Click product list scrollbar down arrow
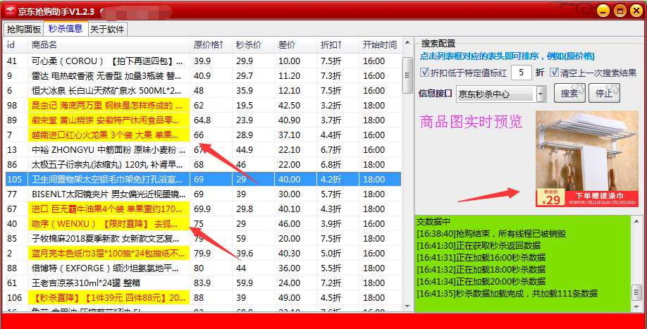Viewport: 647px width, 329px height. (407, 306)
